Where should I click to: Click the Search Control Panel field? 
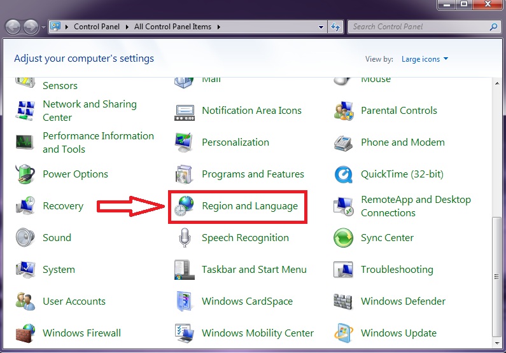pyautogui.click(x=419, y=27)
